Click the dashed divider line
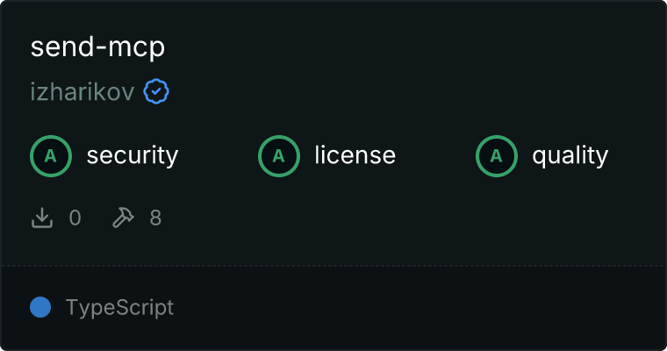The width and height of the screenshot is (667, 351). pos(333,265)
